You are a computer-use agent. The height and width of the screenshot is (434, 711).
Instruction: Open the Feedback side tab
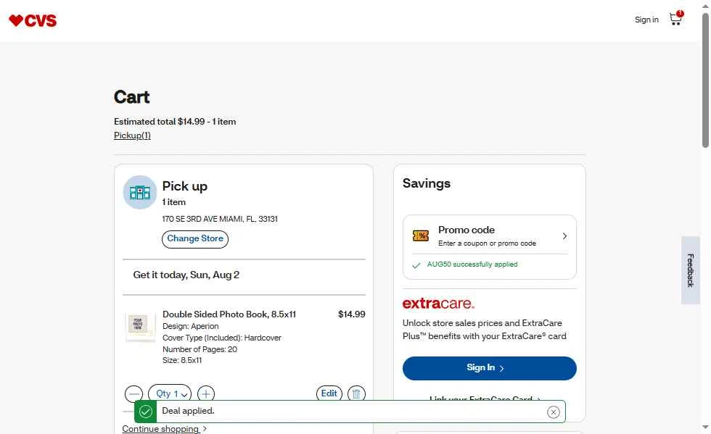690,270
